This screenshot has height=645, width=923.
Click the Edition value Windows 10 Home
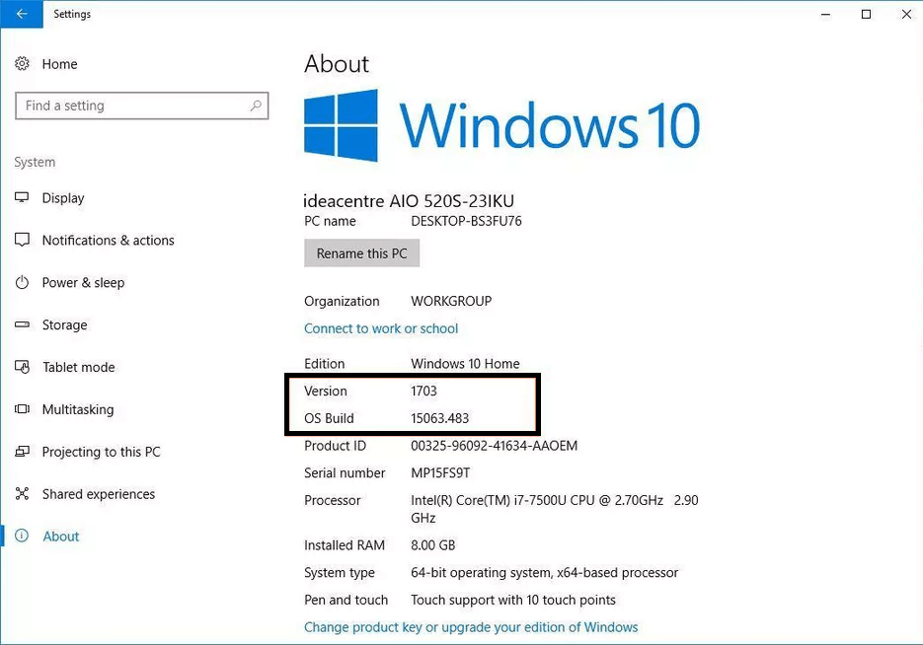[465, 364]
